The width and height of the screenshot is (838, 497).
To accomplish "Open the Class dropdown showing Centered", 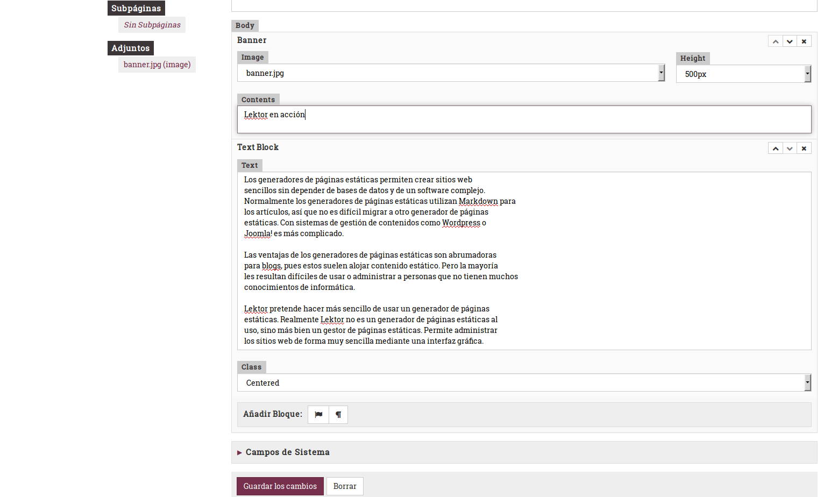I will point(524,383).
